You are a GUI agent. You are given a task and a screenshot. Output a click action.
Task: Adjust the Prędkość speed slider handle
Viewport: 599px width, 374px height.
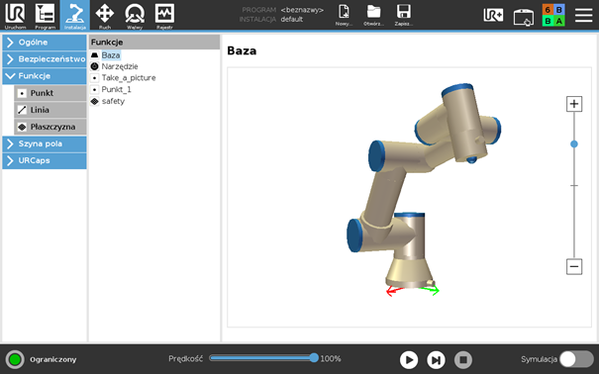point(314,358)
